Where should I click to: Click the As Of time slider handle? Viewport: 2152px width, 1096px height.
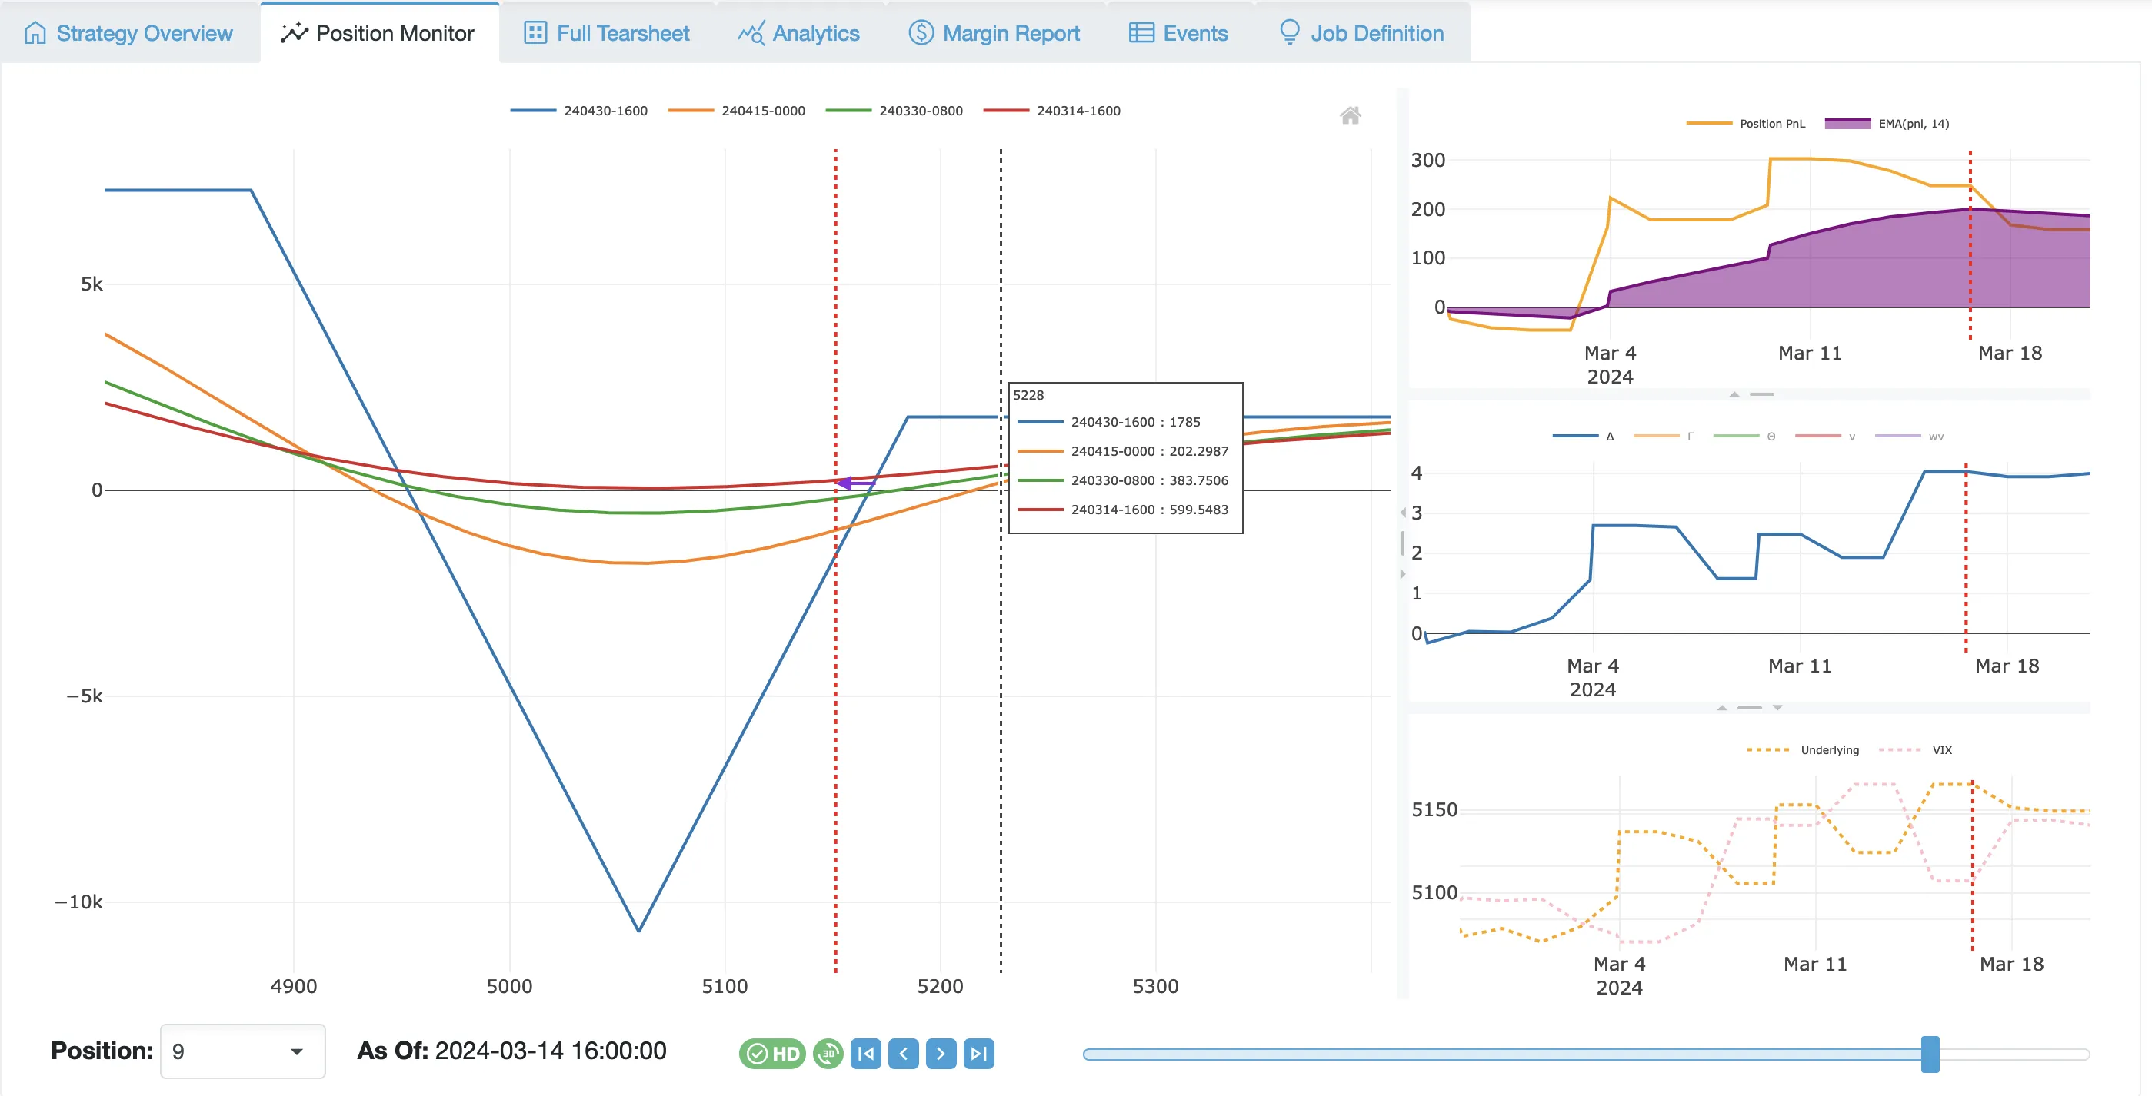click(1930, 1054)
